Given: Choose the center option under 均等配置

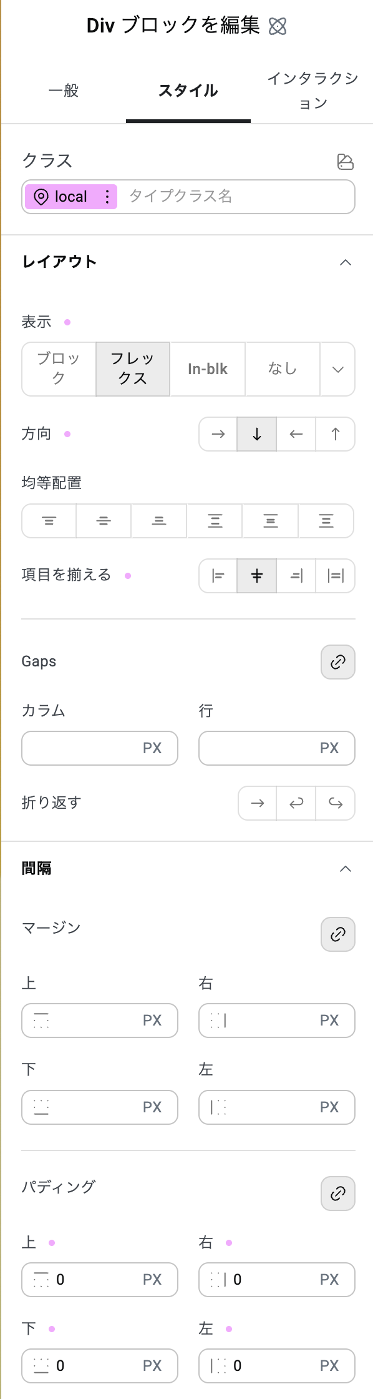Looking at the screenshot, I should point(104,521).
